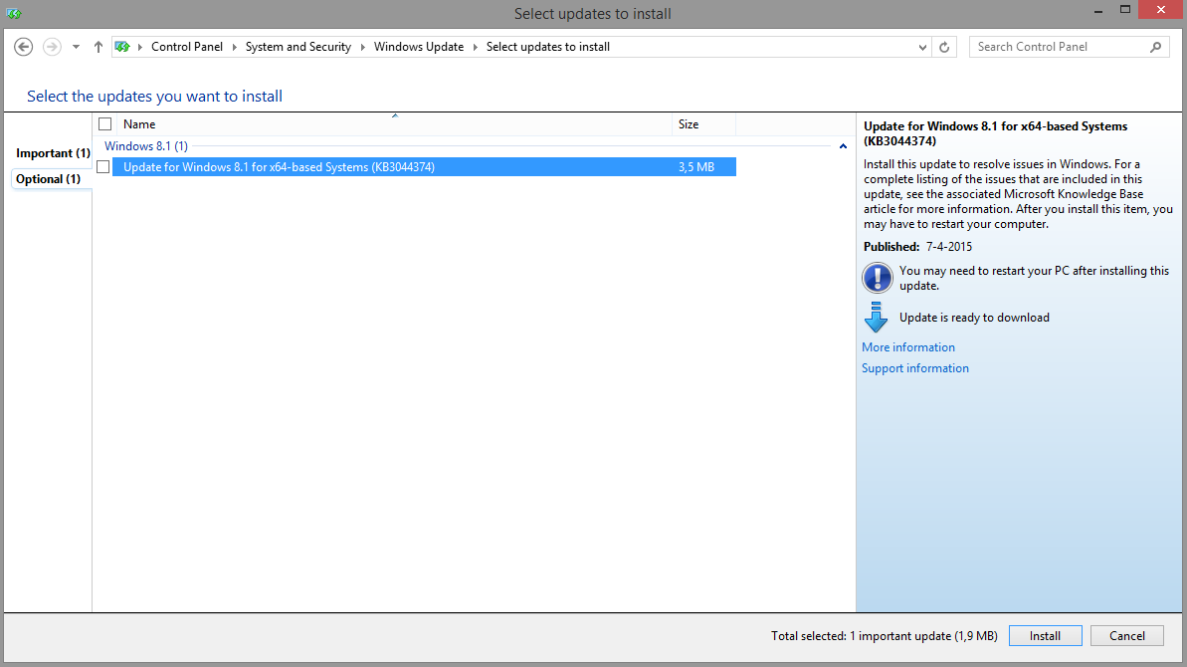
Task: Open the recent locations dropdown arrow
Action: (76, 47)
